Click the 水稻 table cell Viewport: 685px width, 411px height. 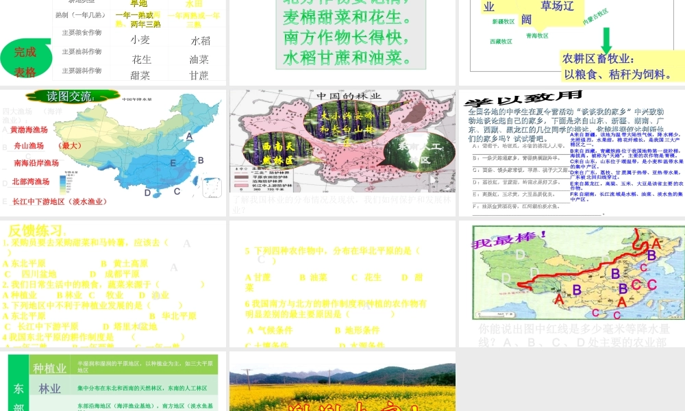pyautogui.click(x=201, y=40)
